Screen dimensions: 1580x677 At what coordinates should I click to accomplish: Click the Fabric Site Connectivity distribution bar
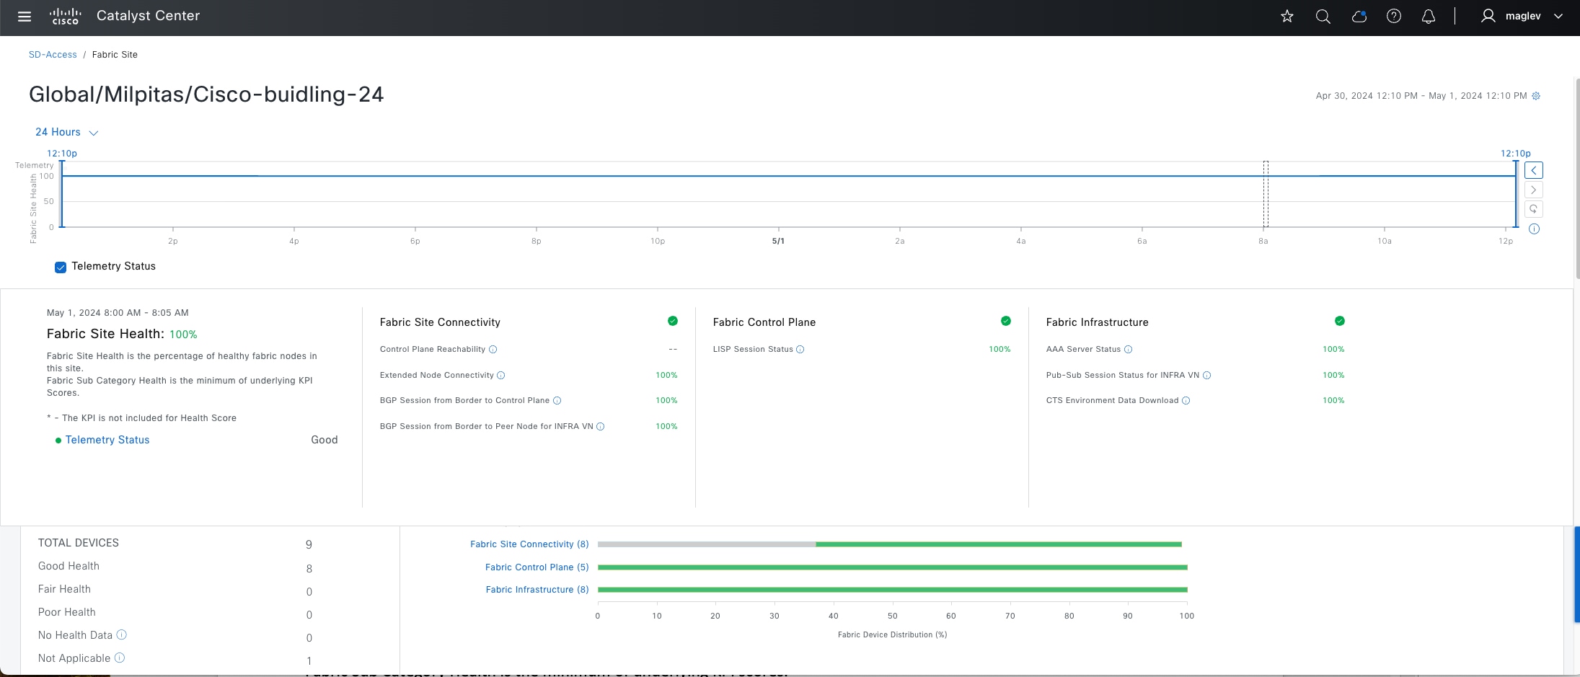coord(890,544)
